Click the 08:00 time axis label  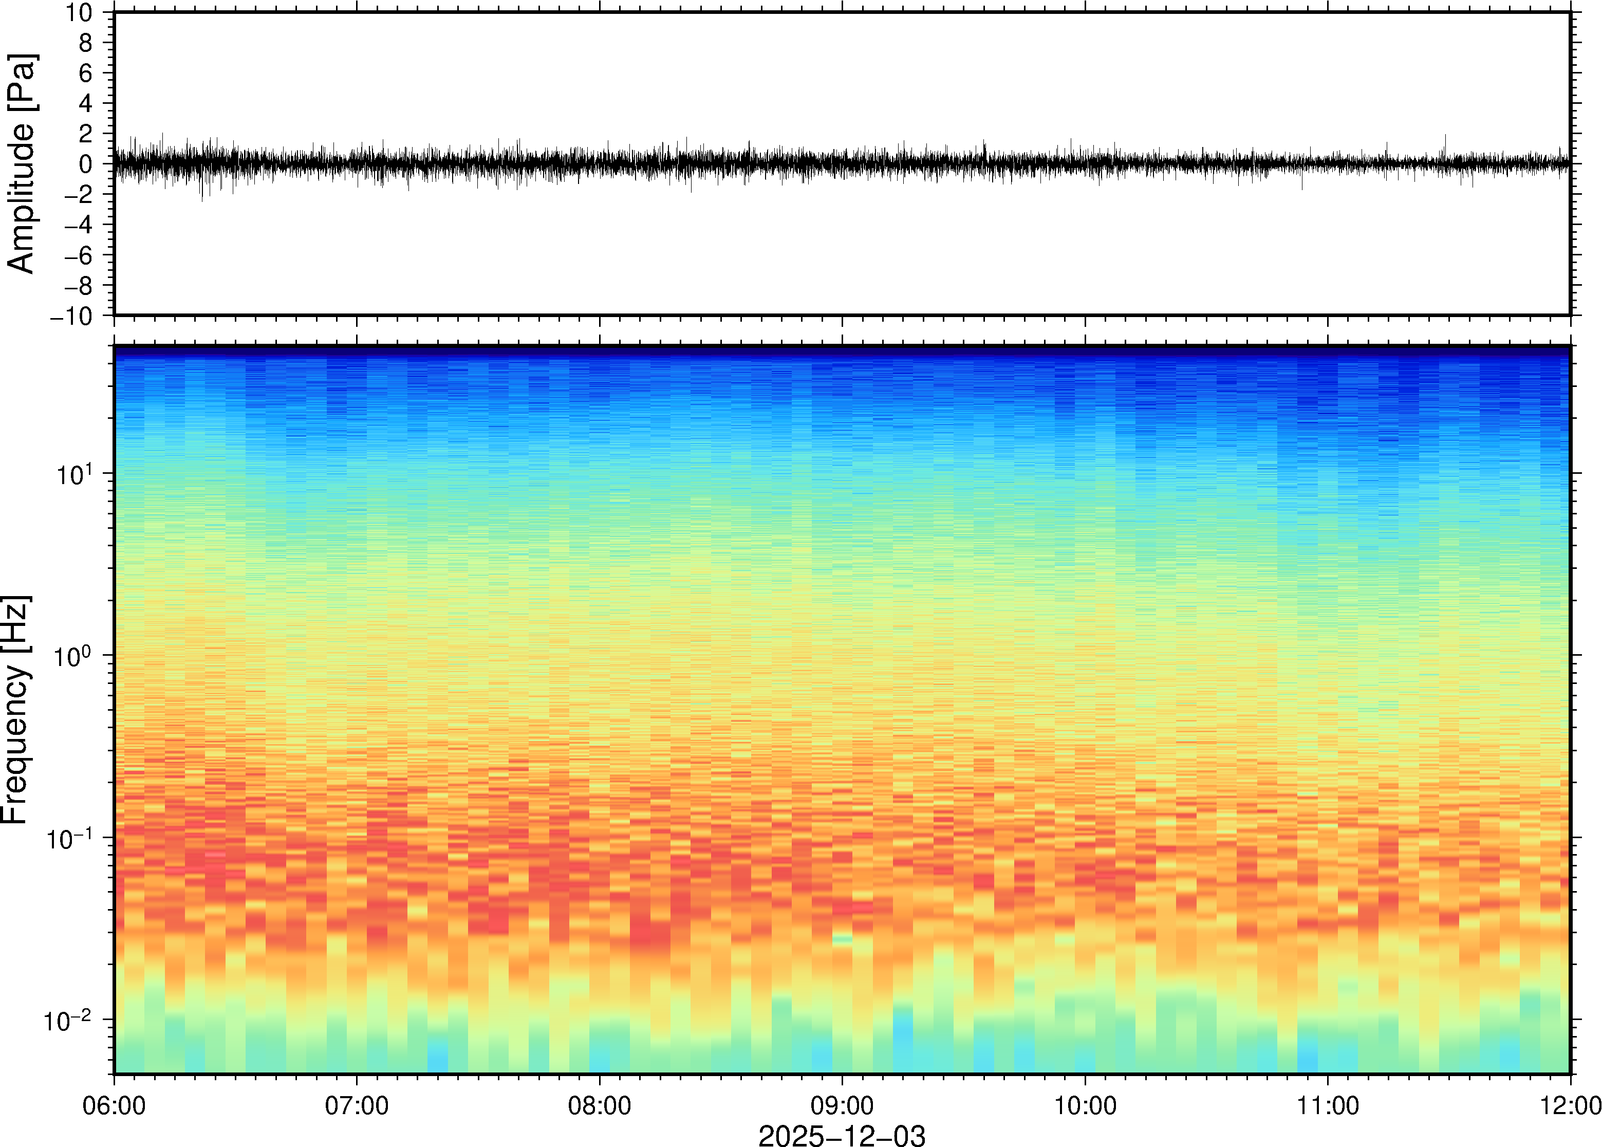600,1105
